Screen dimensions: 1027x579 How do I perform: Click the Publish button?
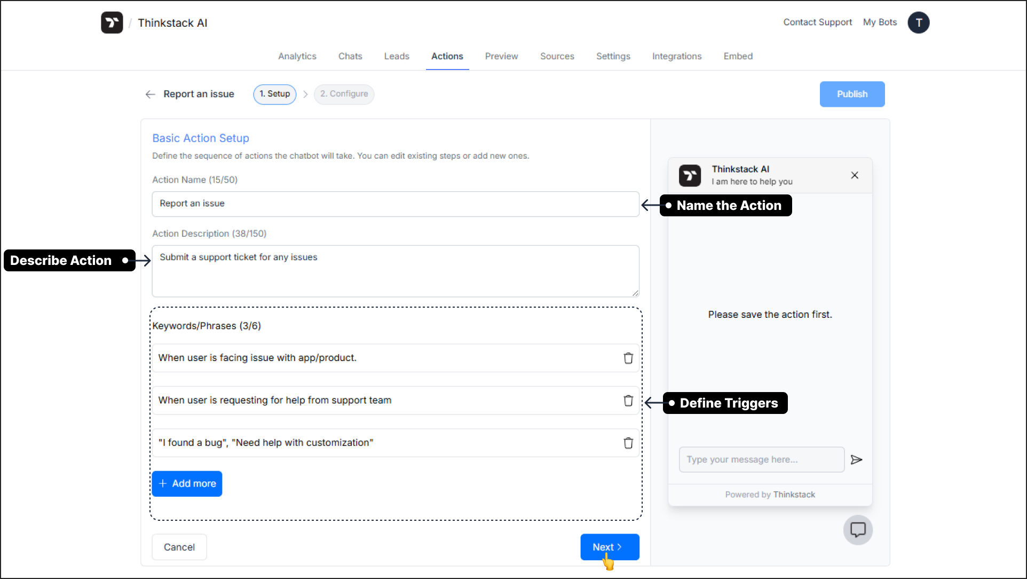click(852, 94)
